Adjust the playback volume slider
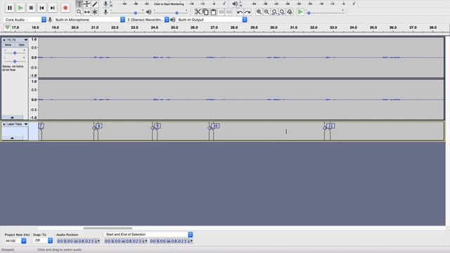 tap(170, 13)
